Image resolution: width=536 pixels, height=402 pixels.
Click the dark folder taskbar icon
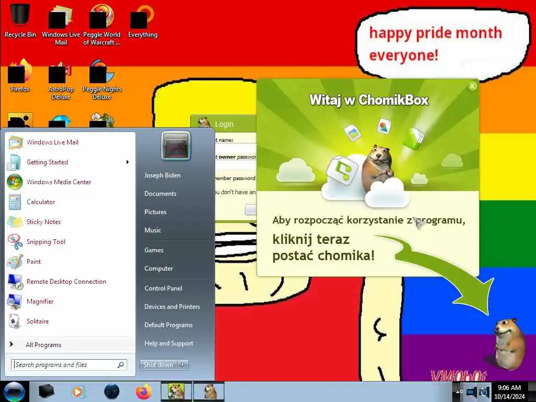47,392
